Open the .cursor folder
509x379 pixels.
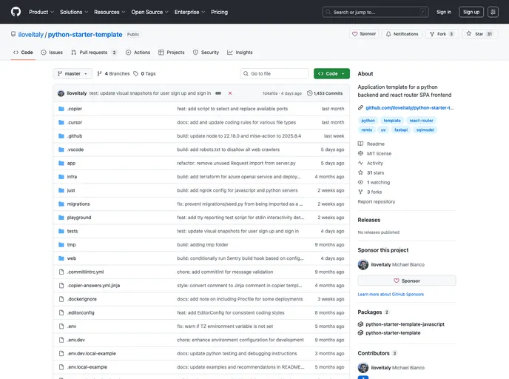point(74,122)
